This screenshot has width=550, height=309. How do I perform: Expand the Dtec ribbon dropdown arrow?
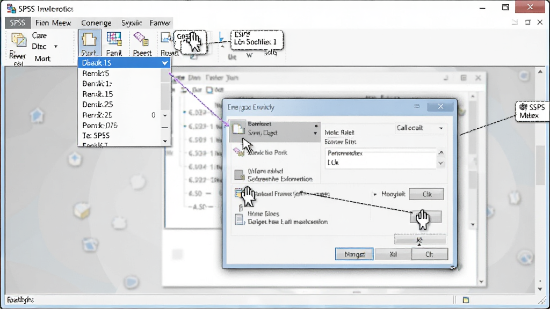coord(56,47)
